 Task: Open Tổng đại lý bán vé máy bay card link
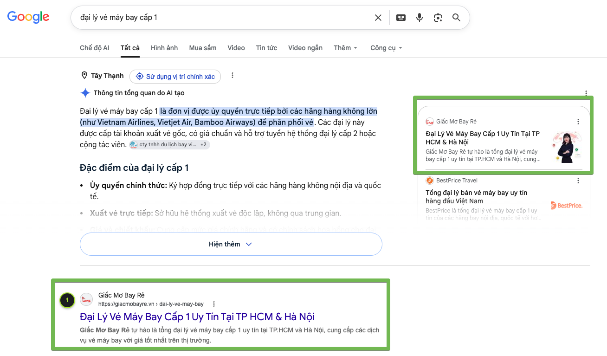pyautogui.click(x=477, y=197)
